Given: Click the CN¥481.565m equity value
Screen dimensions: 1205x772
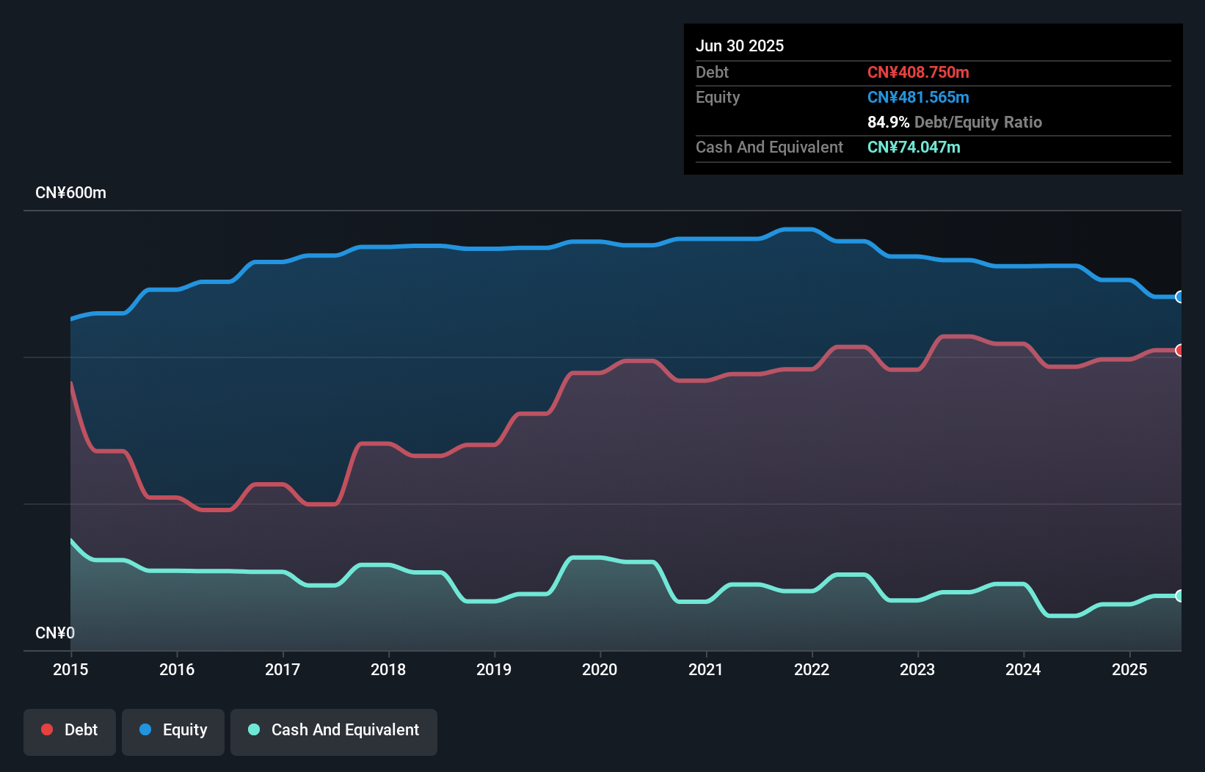Looking at the screenshot, I should pyautogui.click(x=918, y=97).
